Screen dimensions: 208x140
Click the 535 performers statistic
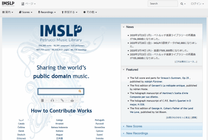(x=78, y=46)
